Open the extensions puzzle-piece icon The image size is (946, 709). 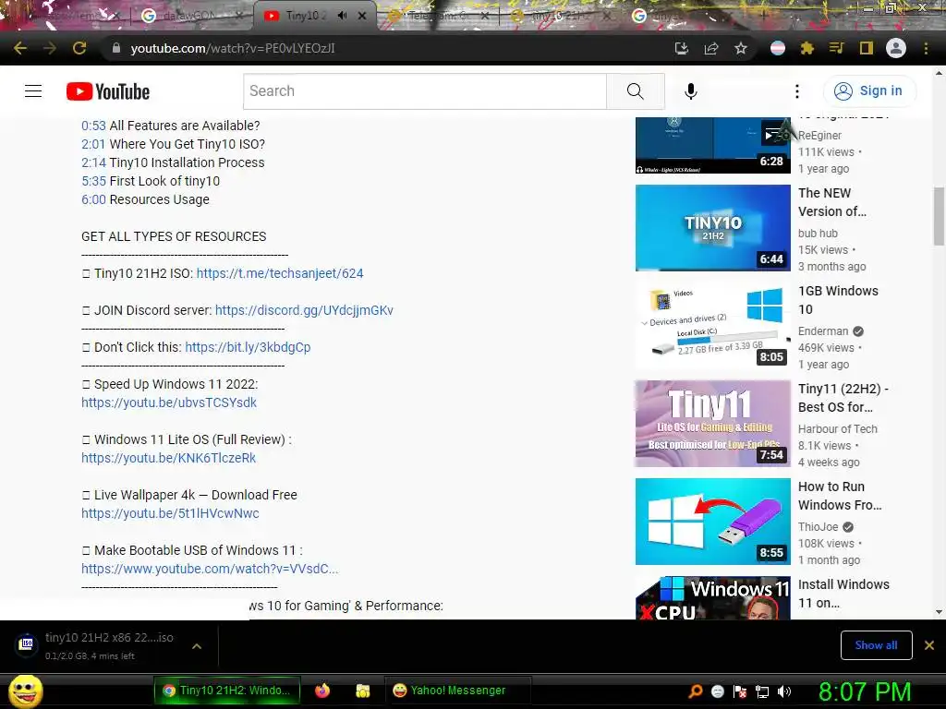coord(807,48)
